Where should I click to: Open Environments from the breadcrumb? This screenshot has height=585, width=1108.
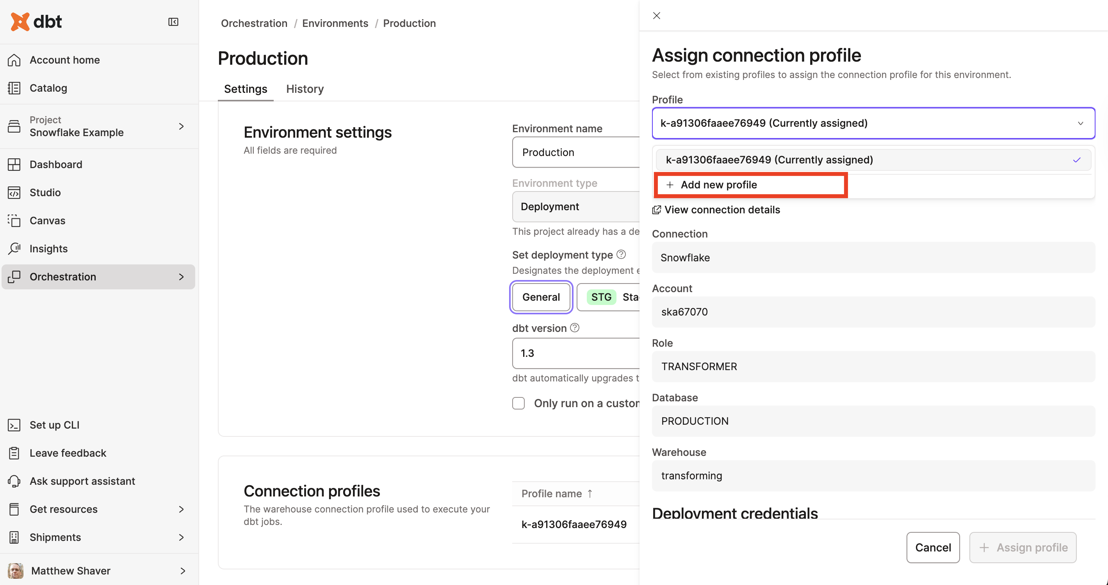(x=335, y=23)
